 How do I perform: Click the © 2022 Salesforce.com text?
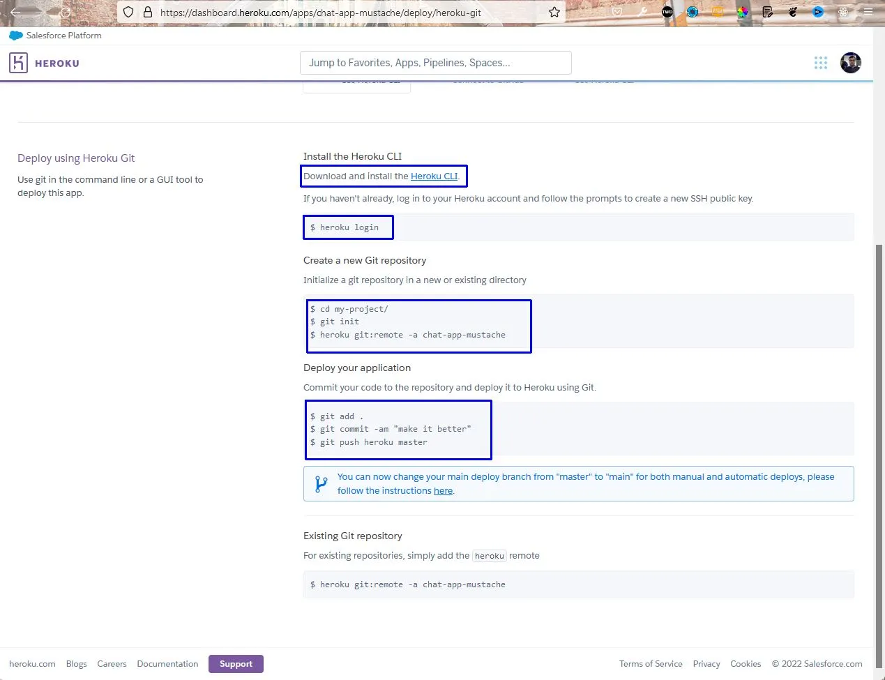(x=817, y=664)
